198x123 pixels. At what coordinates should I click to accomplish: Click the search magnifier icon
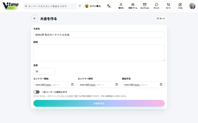pos(26,6)
